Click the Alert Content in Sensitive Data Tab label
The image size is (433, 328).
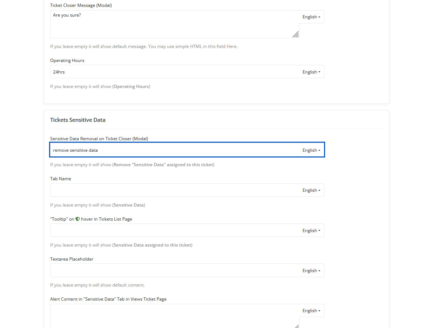[108, 299]
